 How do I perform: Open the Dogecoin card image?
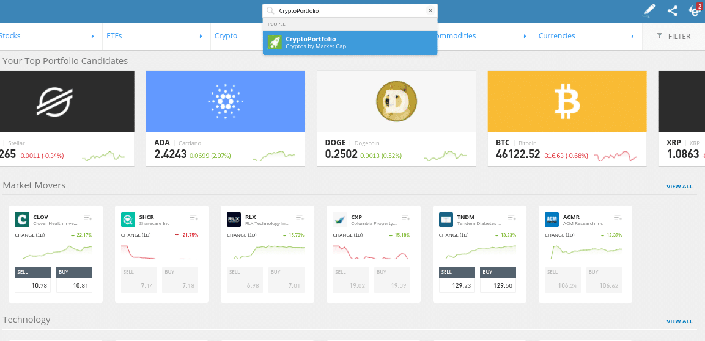point(397,101)
